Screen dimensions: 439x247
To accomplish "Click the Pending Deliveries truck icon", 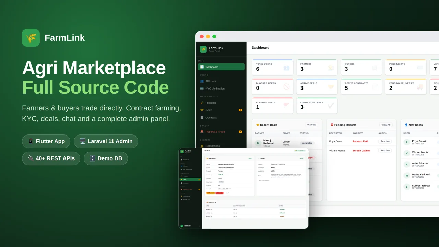I will pos(419,86).
